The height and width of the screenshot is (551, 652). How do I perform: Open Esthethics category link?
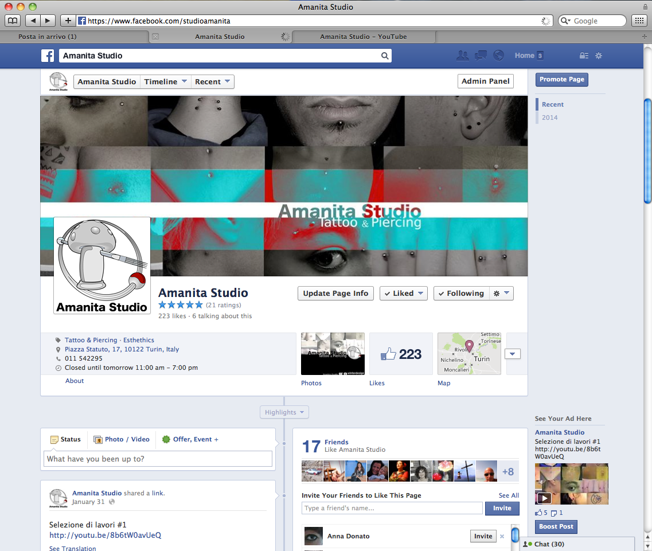(x=138, y=340)
